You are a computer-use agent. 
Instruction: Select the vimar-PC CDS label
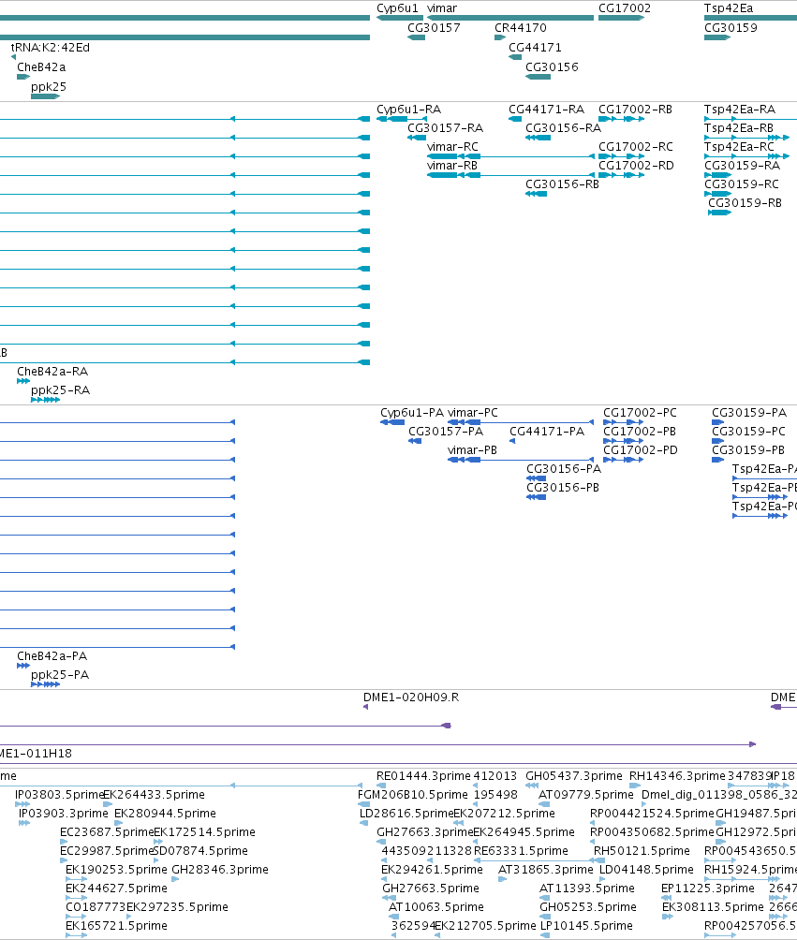click(473, 413)
